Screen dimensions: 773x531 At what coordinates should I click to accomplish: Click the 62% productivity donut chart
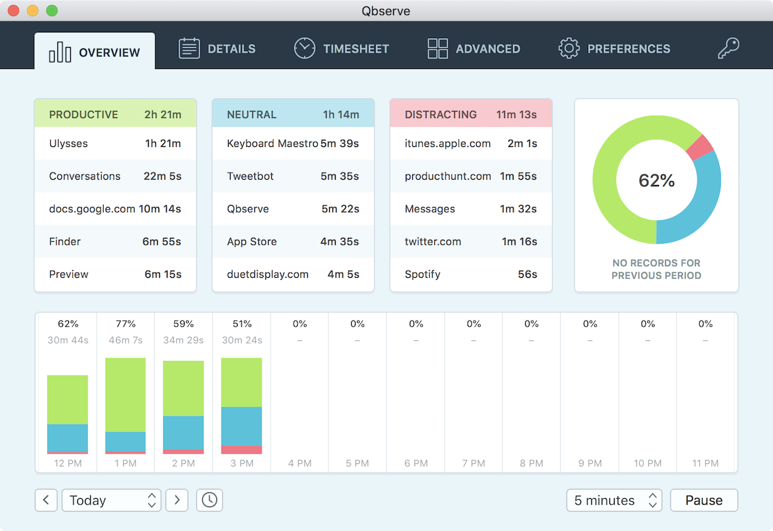(656, 181)
